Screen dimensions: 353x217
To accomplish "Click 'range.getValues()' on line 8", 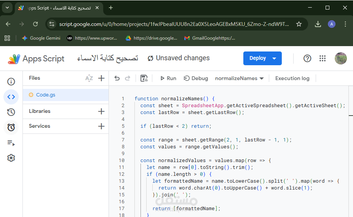I will click(x=210, y=147).
